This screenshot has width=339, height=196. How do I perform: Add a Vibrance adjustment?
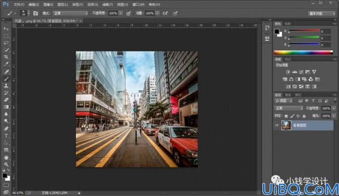pos(314,72)
